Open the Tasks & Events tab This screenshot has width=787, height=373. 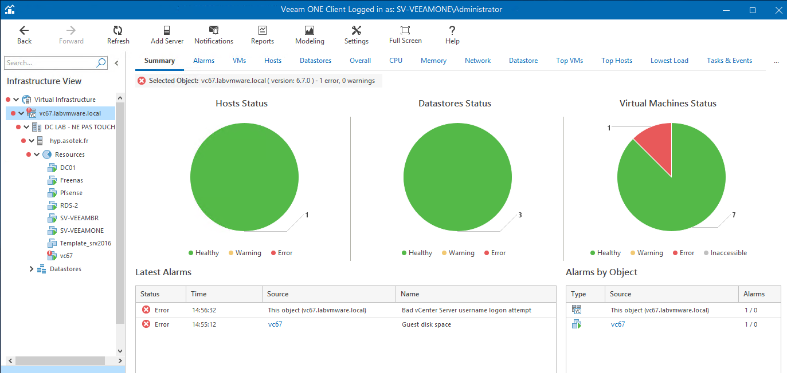[x=729, y=61]
